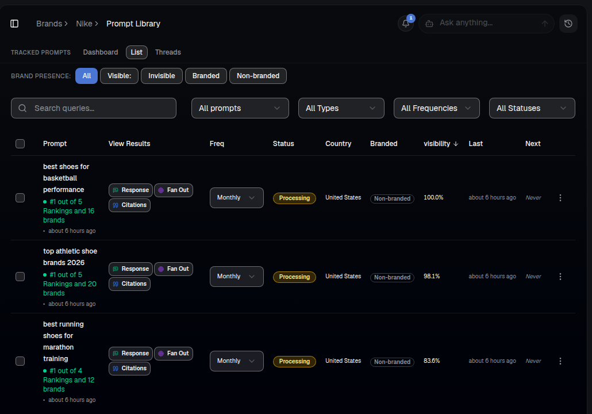View Fan Out for marathon training prompt
This screenshot has height=414, width=592.
(174, 354)
